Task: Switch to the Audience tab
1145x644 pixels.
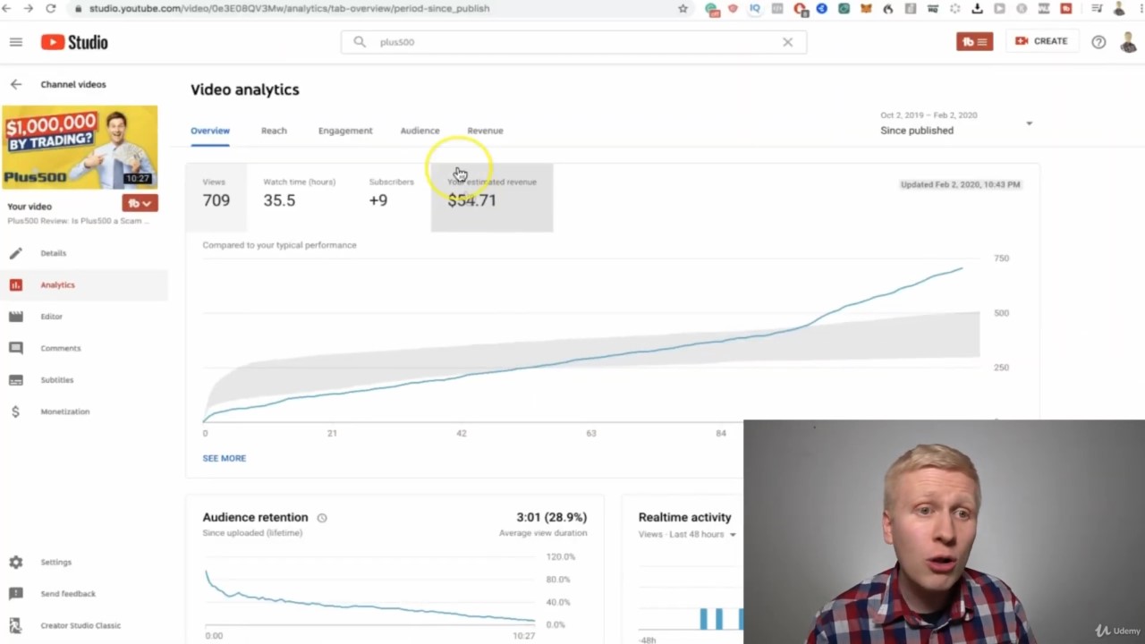Action: pos(420,131)
